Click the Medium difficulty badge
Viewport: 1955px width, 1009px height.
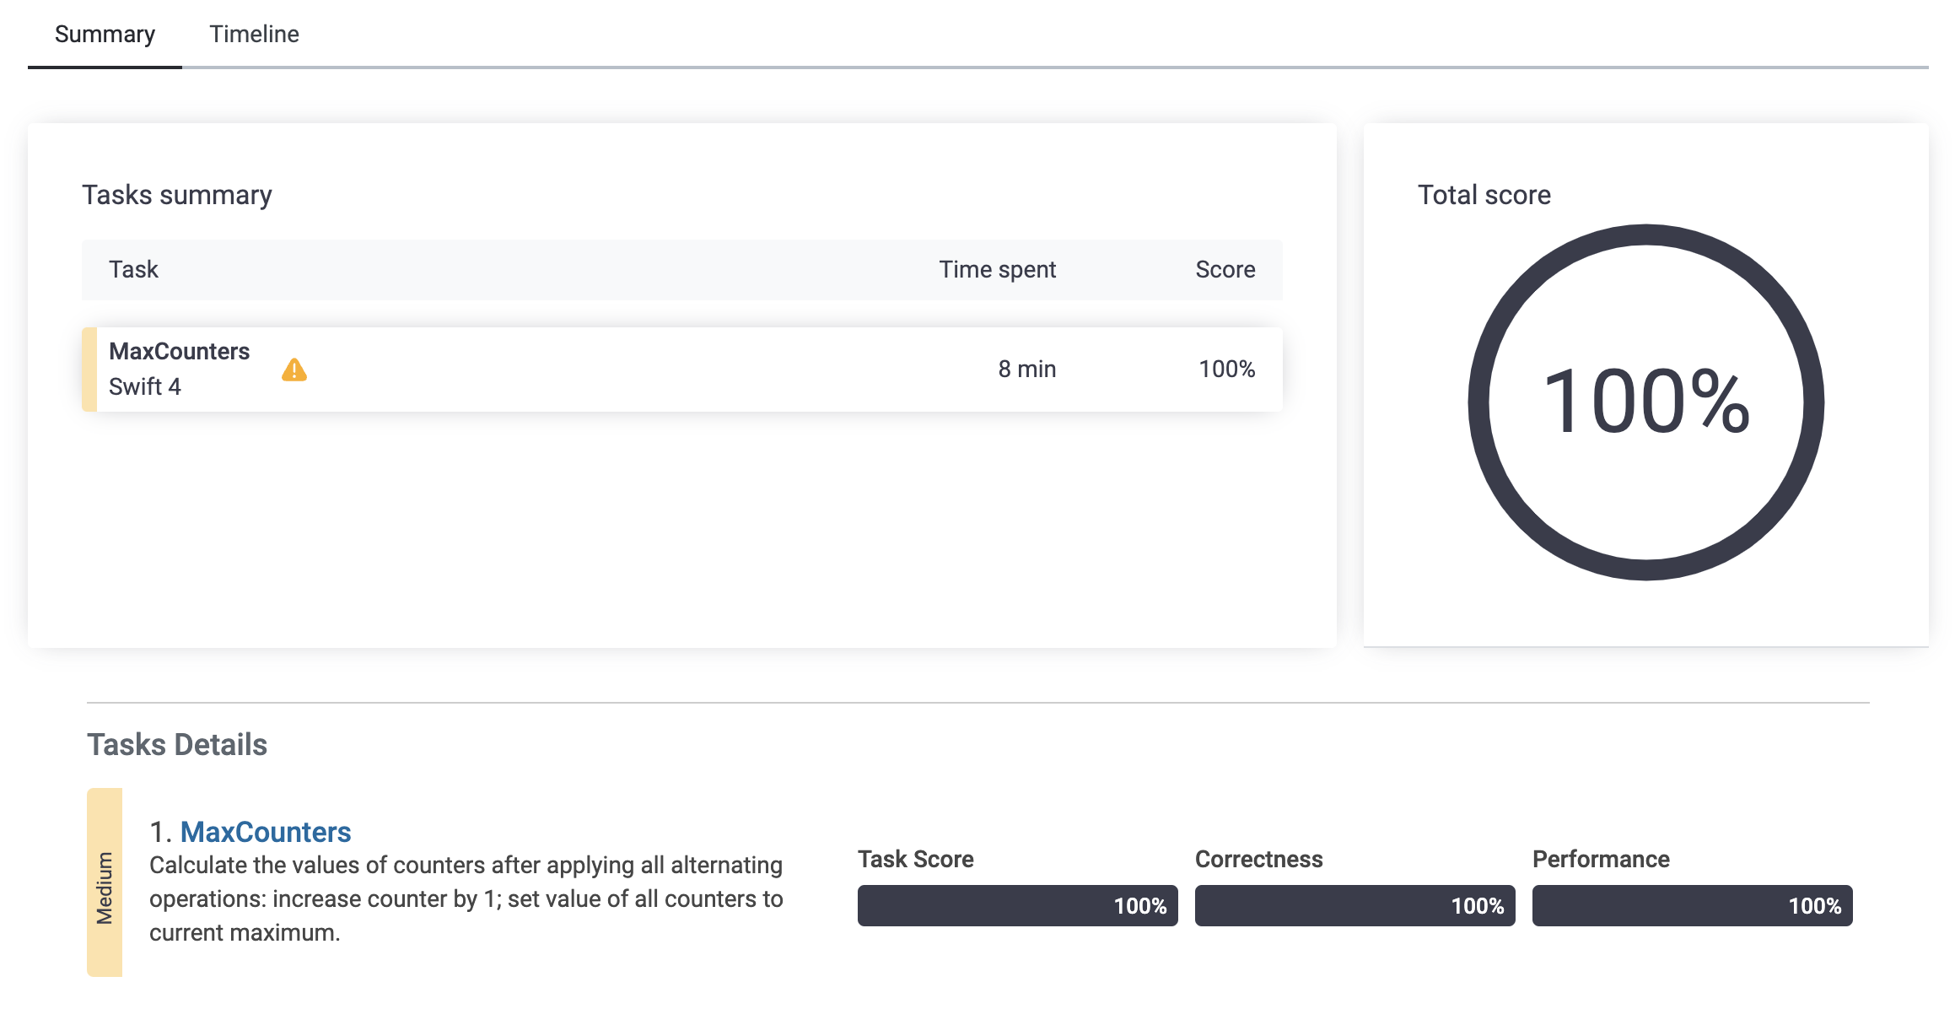pos(105,882)
